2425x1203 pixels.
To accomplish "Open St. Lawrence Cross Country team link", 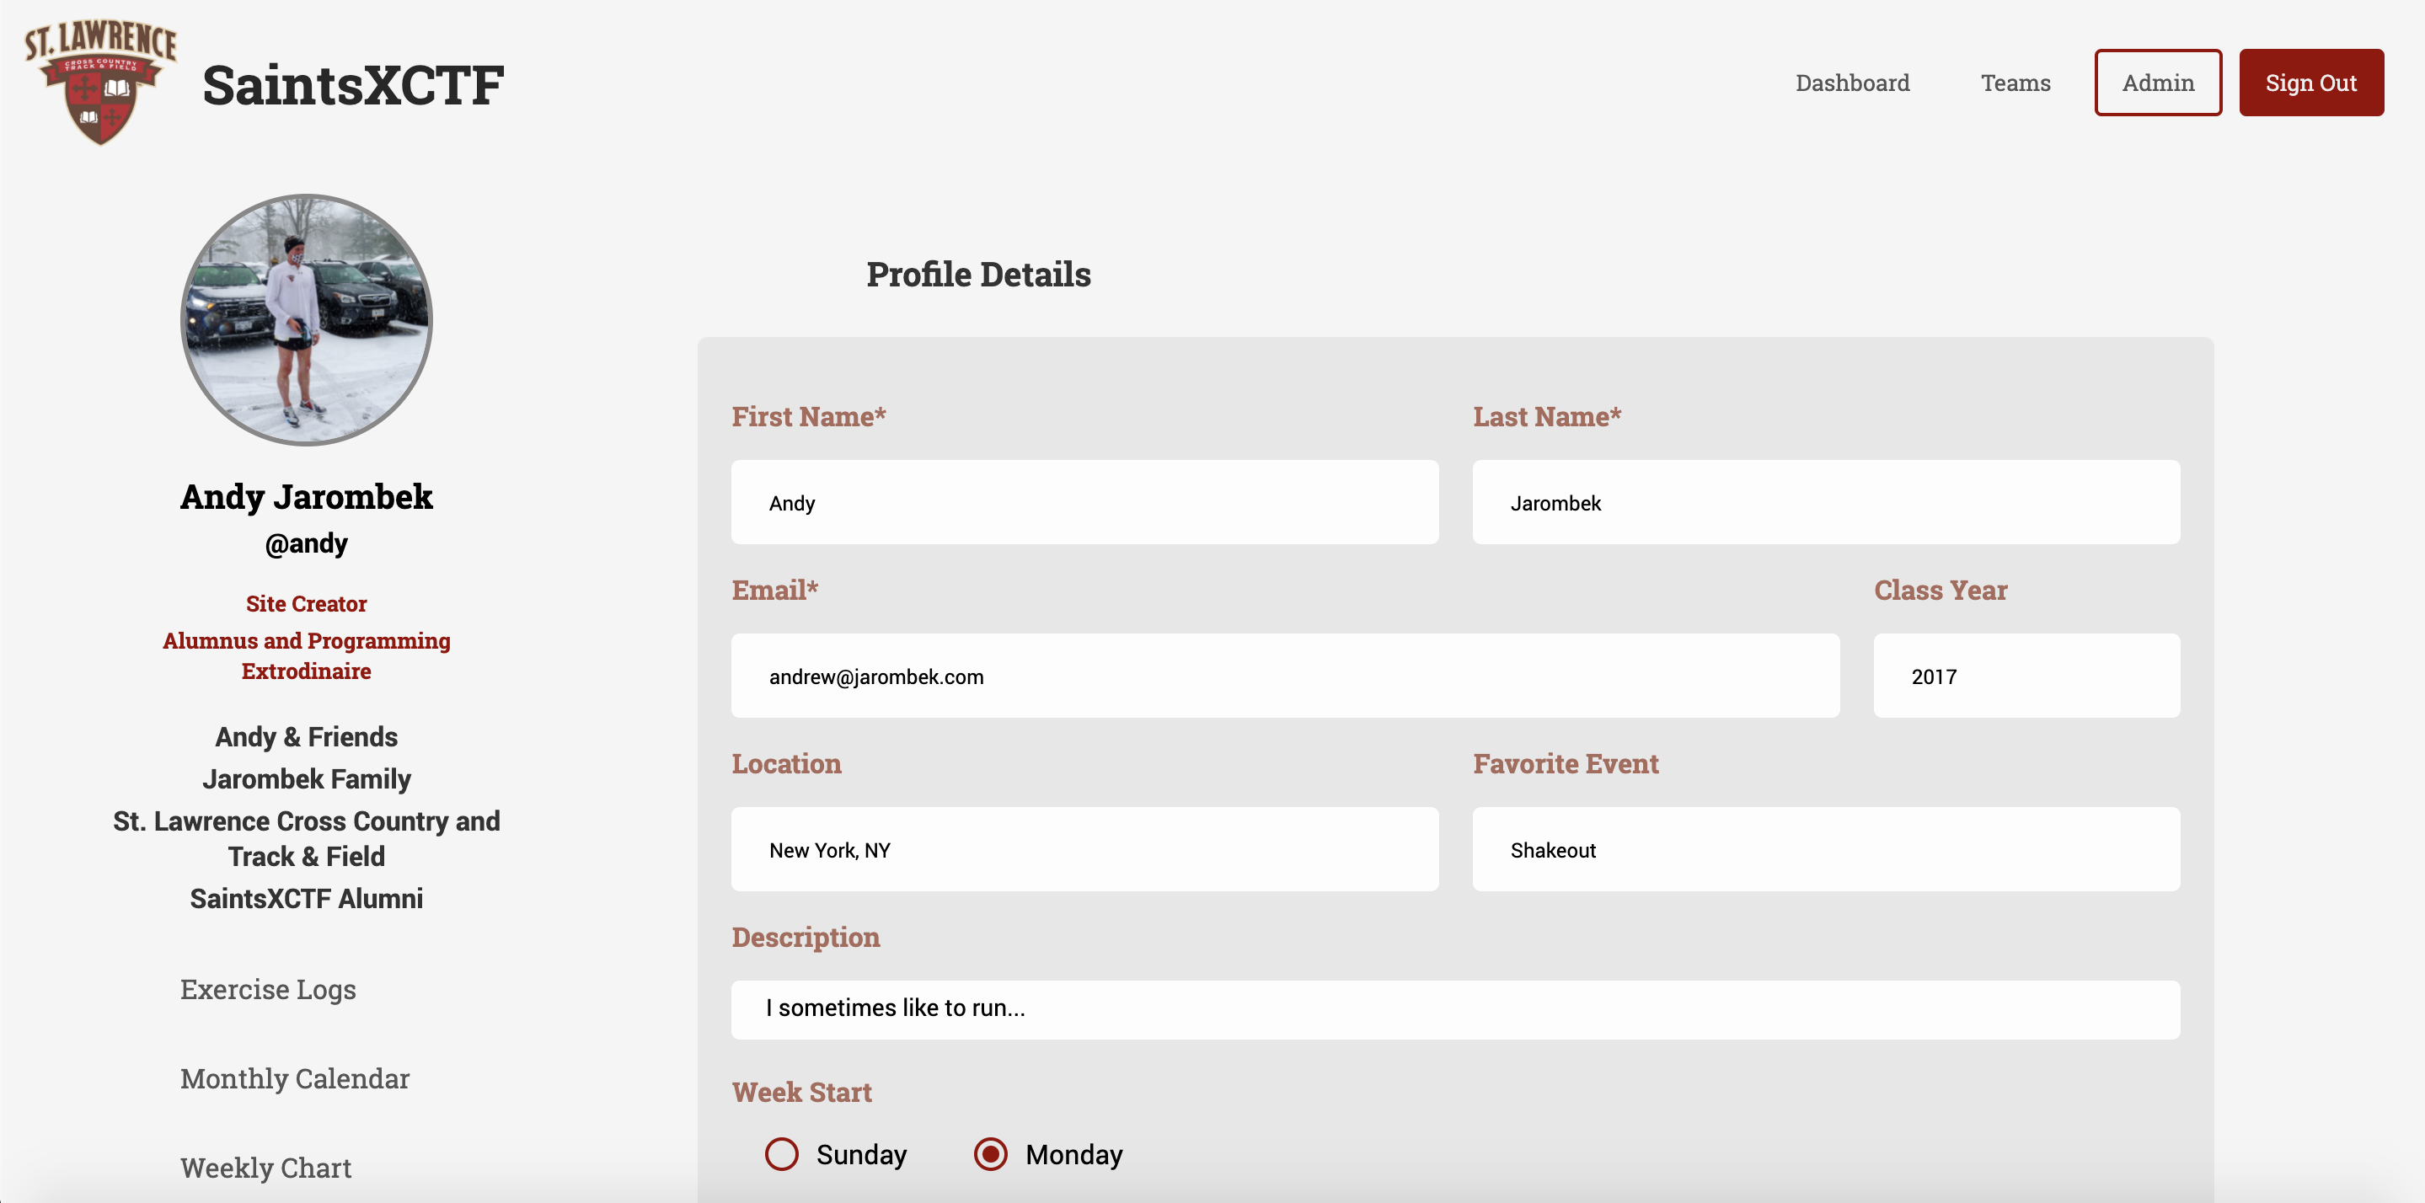I will click(x=306, y=839).
